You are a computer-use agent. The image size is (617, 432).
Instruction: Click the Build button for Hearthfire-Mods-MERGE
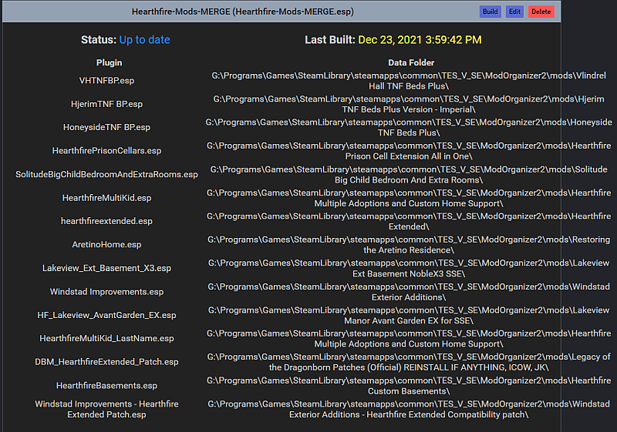(490, 12)
